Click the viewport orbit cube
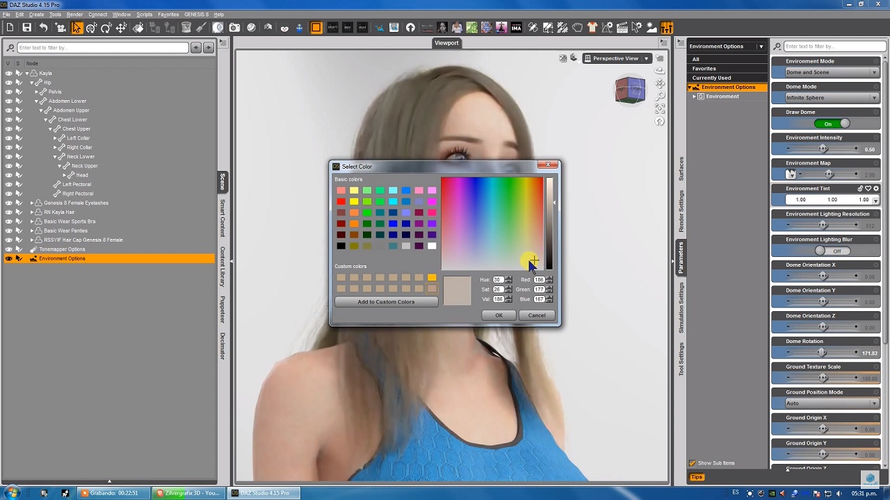Viewport: 890px width, 500px height. point(630,90)
